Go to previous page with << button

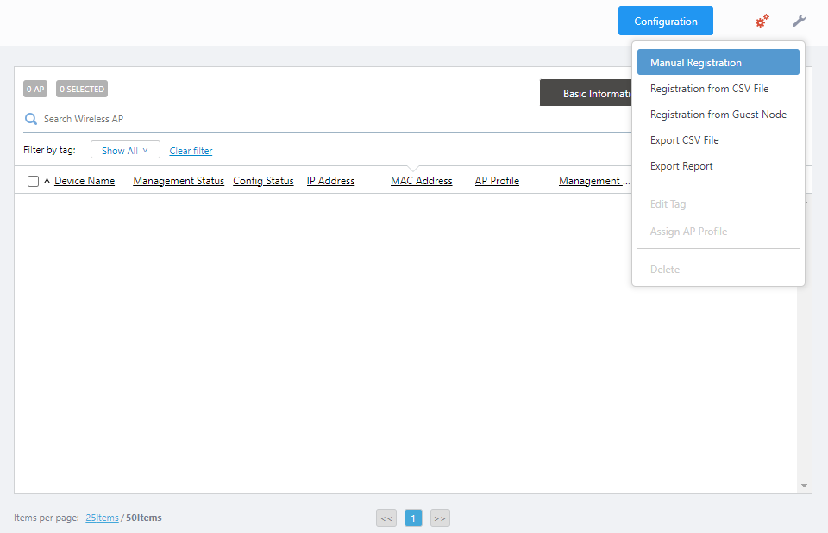(x=386, y=518)
